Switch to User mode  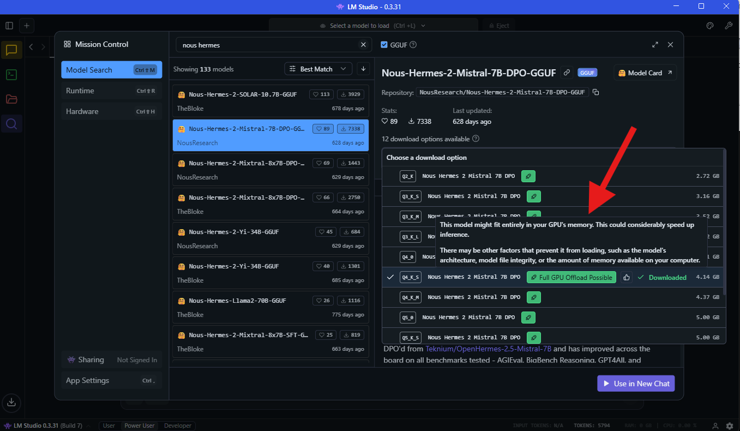coord(109,426)
